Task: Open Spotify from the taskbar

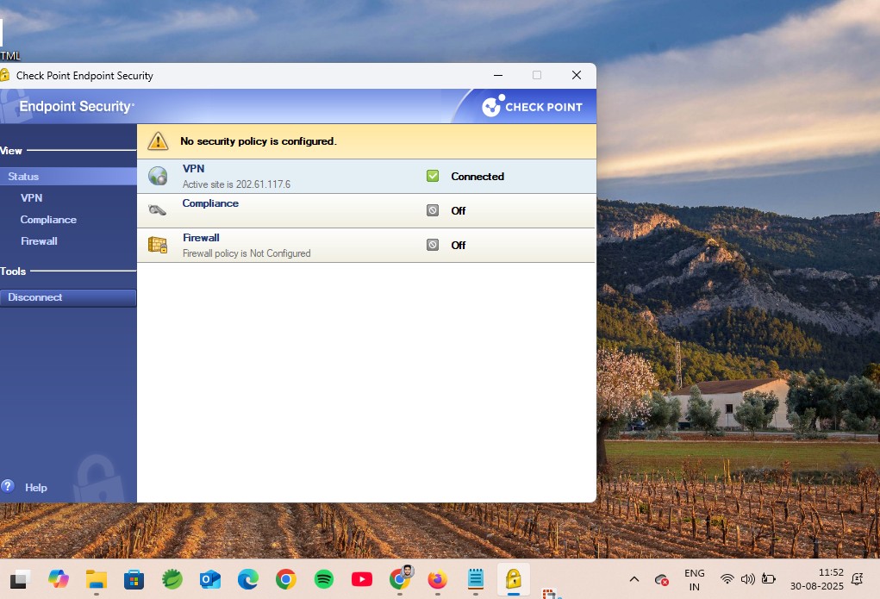Action: click(x=324, y=579)
